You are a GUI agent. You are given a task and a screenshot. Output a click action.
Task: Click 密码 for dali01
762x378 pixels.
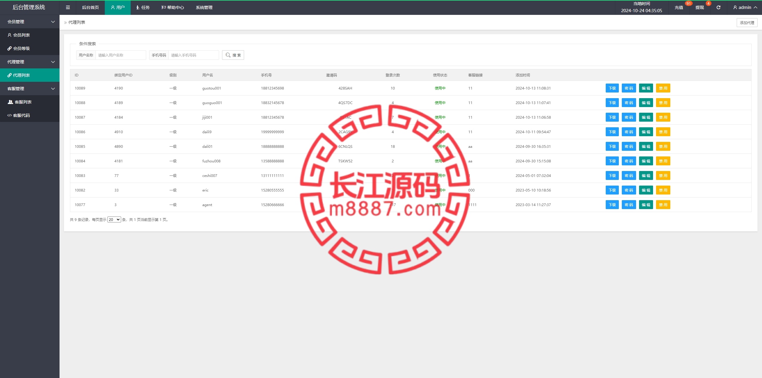pos(629,146)
